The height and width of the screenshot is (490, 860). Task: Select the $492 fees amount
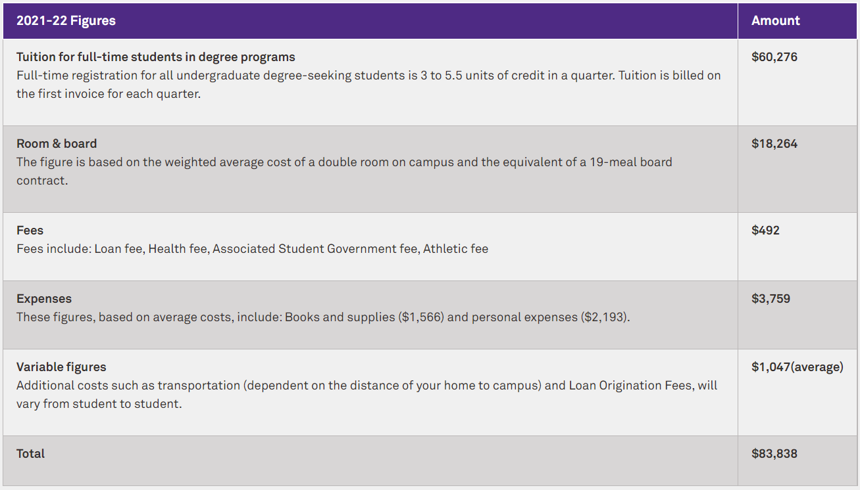pyautogui.click(x=765, y=231)
